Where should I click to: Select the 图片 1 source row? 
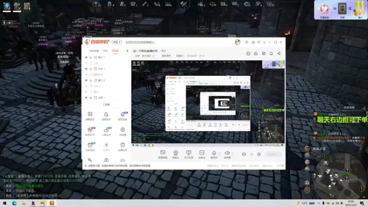(x=106, y=57)
